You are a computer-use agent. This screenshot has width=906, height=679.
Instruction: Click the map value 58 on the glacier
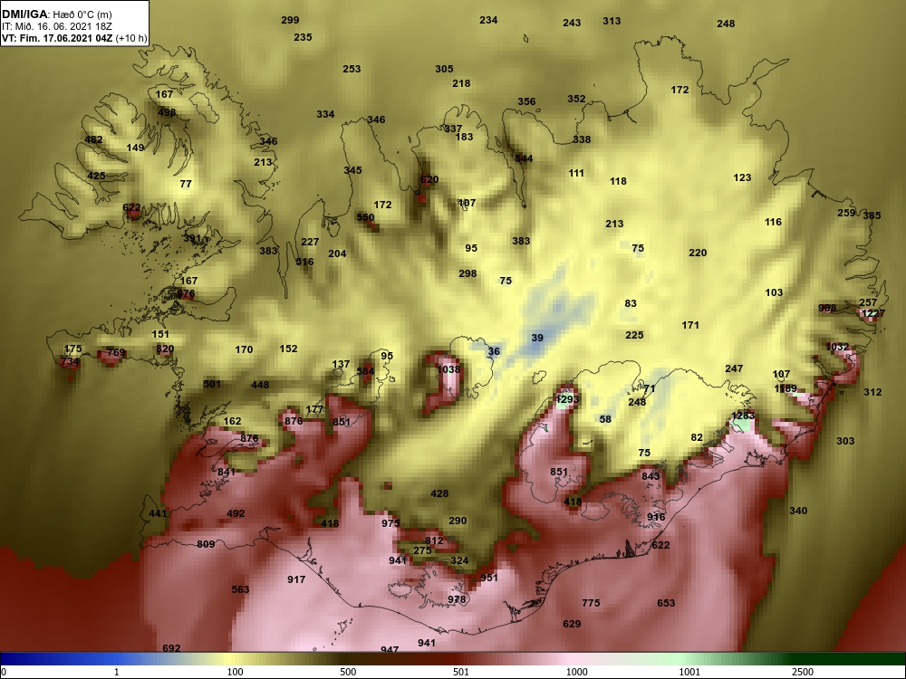(x=605, y=420)
